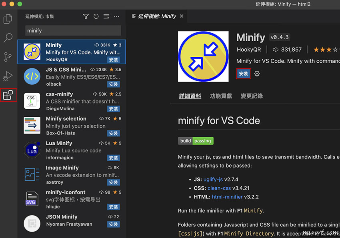Click the star rating in Minify header
The width and height of the screenshot is (340, 238).
point(326,50)
